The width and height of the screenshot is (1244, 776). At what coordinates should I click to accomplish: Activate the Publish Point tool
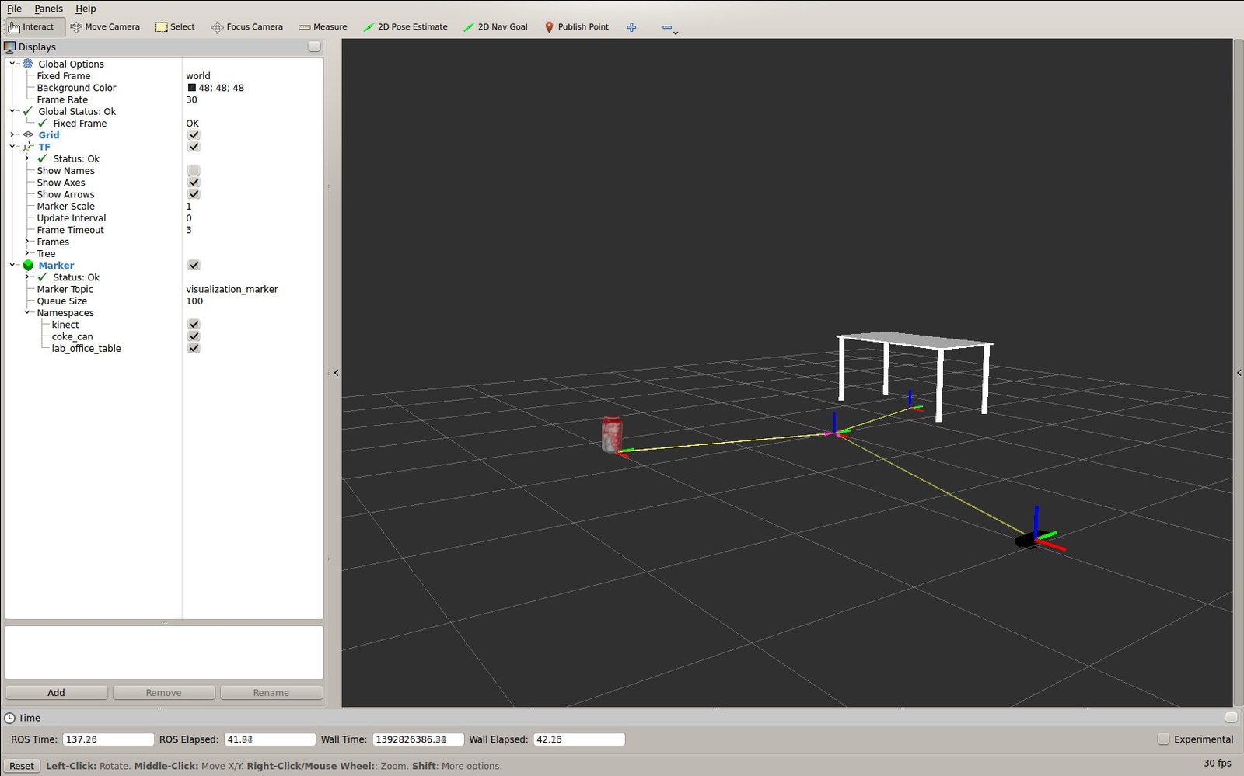click(576, 27)
